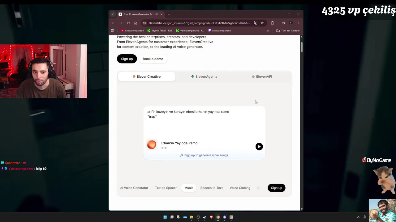Select the Speech to Text option
Image resolution: width=396 pixels, height=222 pixels.
coord(212,188)
